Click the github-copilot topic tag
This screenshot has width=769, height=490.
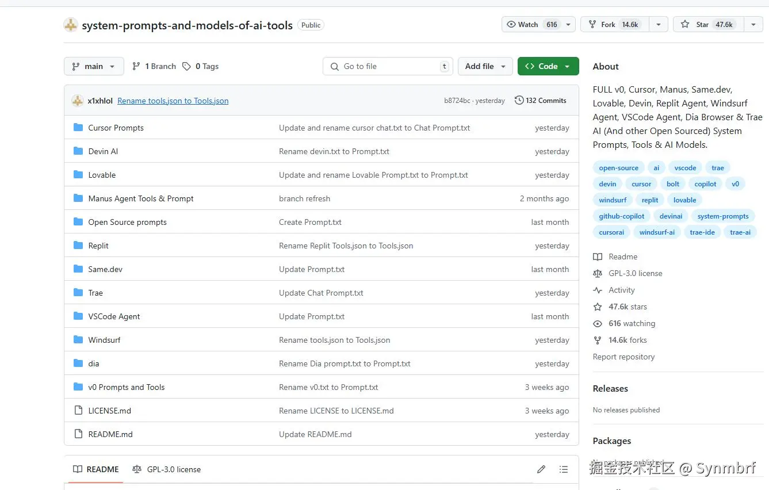(621, 216)
